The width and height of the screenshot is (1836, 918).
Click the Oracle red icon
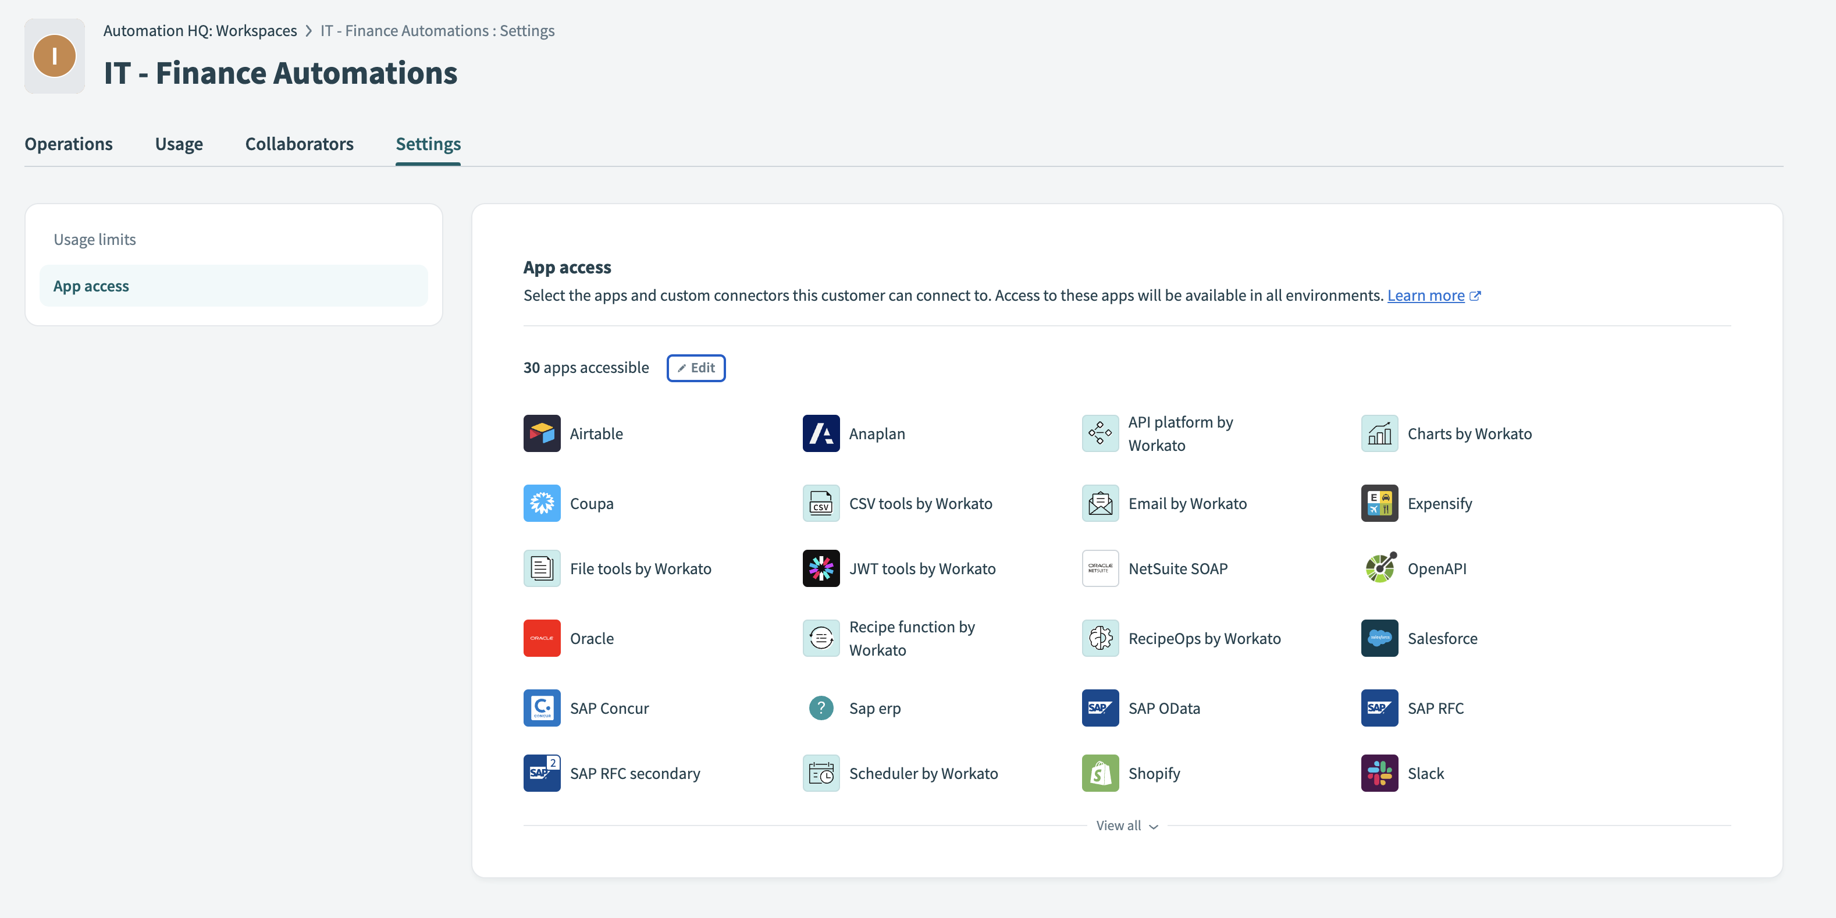pyautogui.click(x=542, y=638)
